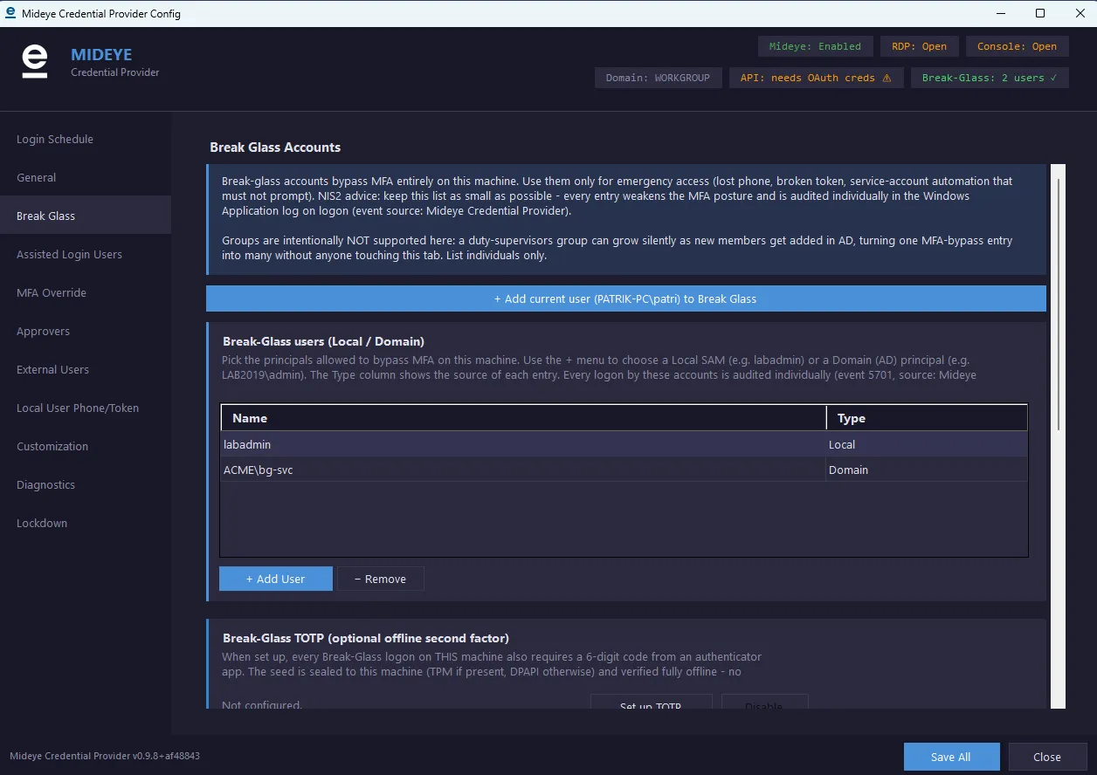
Task: Click the RDP: Open status badge
Action: 919,46
